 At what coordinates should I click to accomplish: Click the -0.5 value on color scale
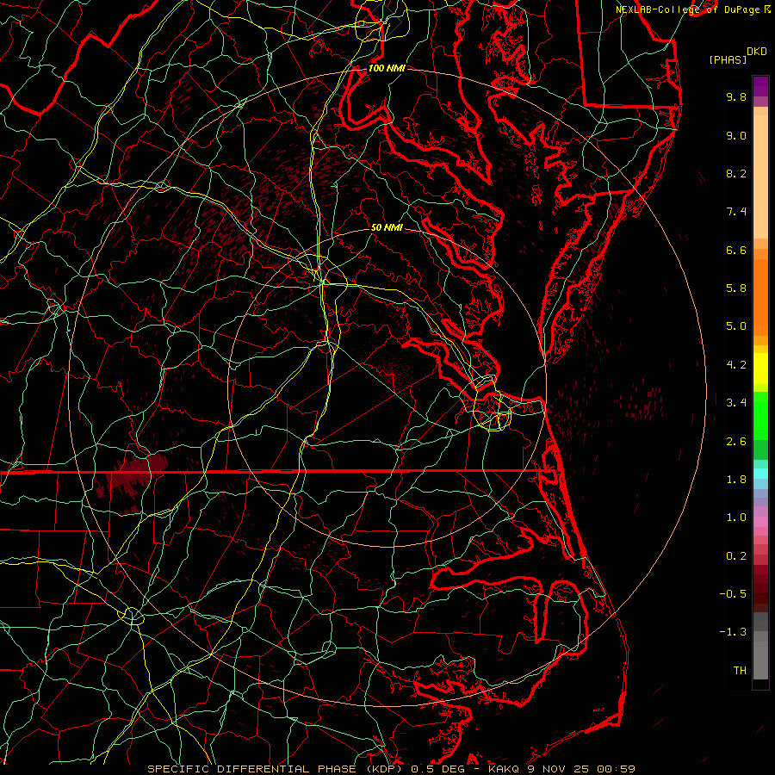coord(733,594)
